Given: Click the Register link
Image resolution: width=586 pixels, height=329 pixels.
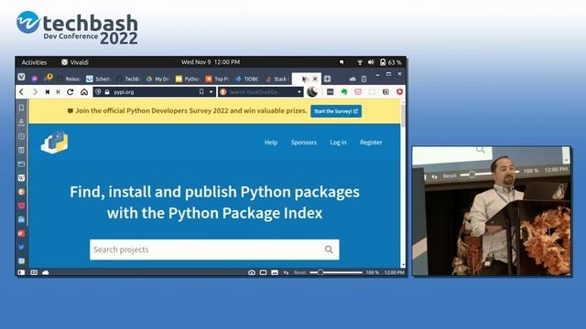Looking at the screenshot, I should tap(371, 143).
